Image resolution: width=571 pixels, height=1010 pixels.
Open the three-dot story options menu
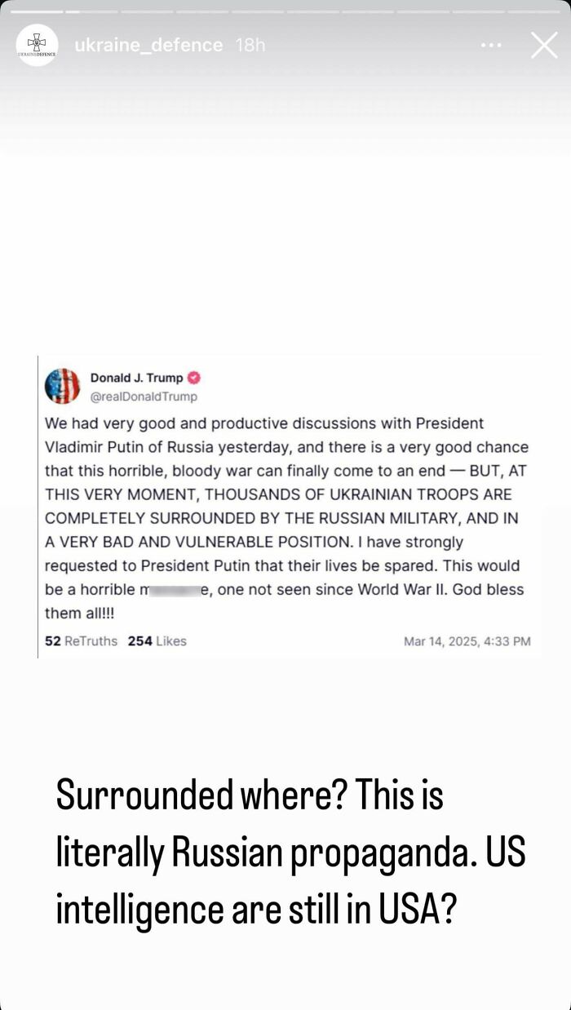coord(491,47)
